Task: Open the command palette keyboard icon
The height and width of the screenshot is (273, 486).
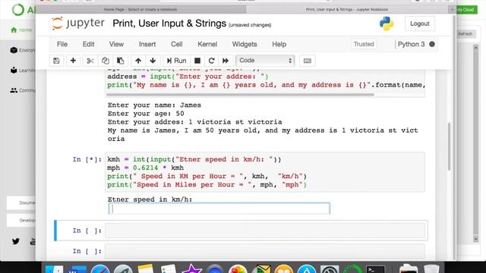Action: tap(308, 61)
